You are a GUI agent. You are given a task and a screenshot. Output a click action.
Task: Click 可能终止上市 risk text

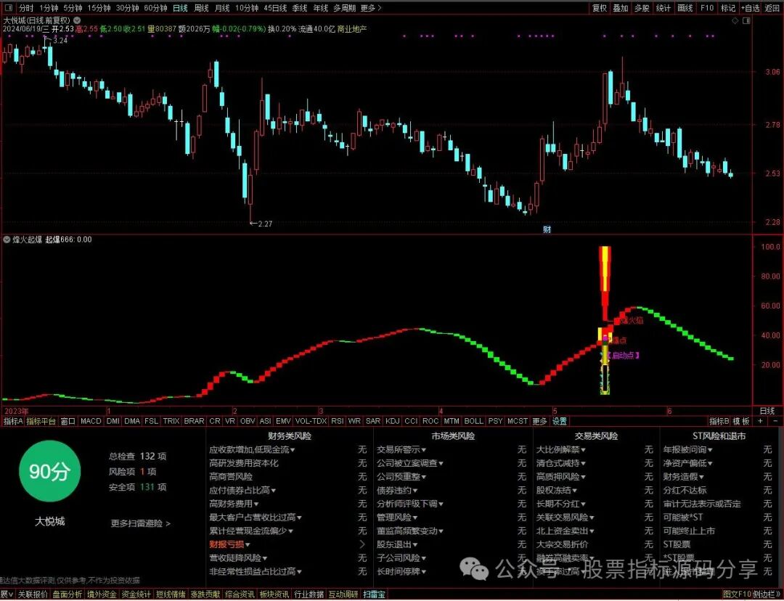689,531
